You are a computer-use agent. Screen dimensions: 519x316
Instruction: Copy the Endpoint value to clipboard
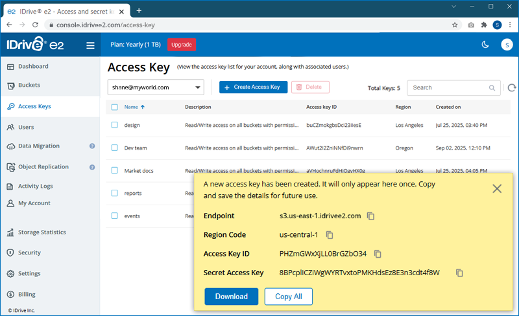371,216
